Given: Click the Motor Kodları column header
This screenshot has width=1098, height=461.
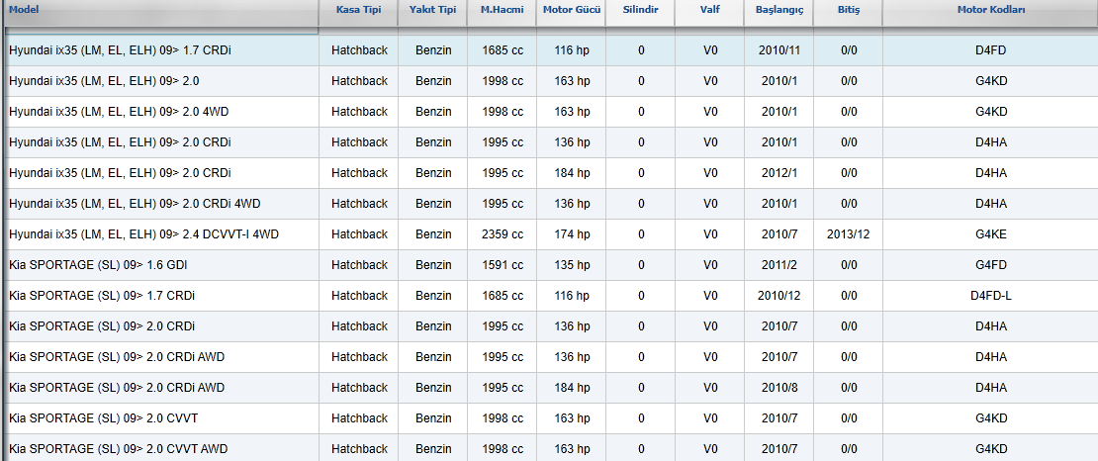Looking at the screenshot, I should [x=991, y=11].
